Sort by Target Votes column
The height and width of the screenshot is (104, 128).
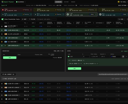[x=79, y=23]
